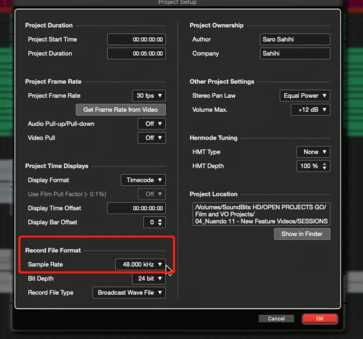Open the Stereo Pan Law dropdown
Viewport: 363px width, 339px height.
click(x=304, y=95)
